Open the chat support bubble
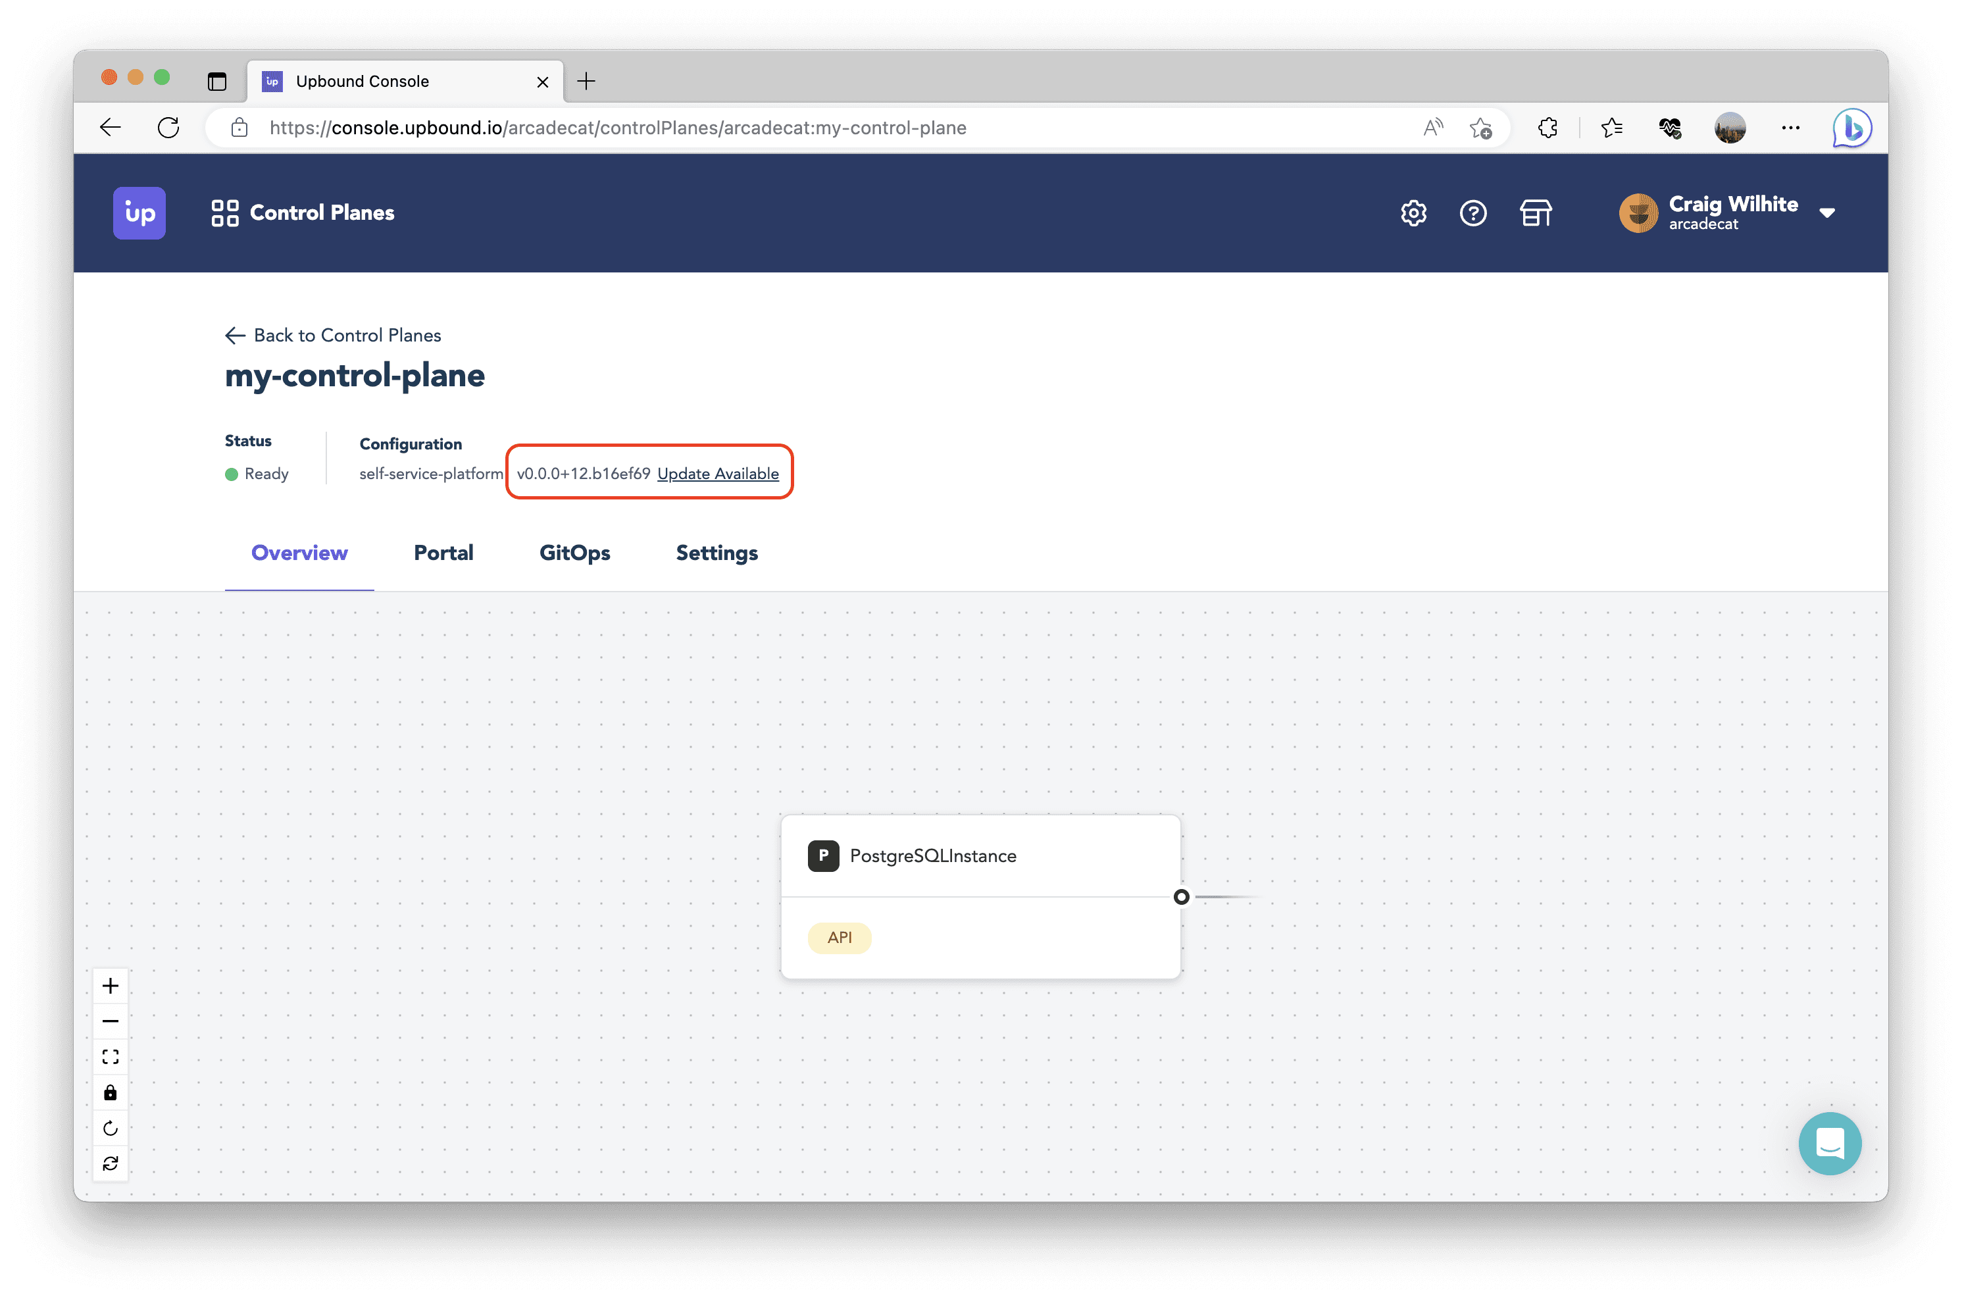The image size is (1962, 1299). (x=1830, y=1143)
